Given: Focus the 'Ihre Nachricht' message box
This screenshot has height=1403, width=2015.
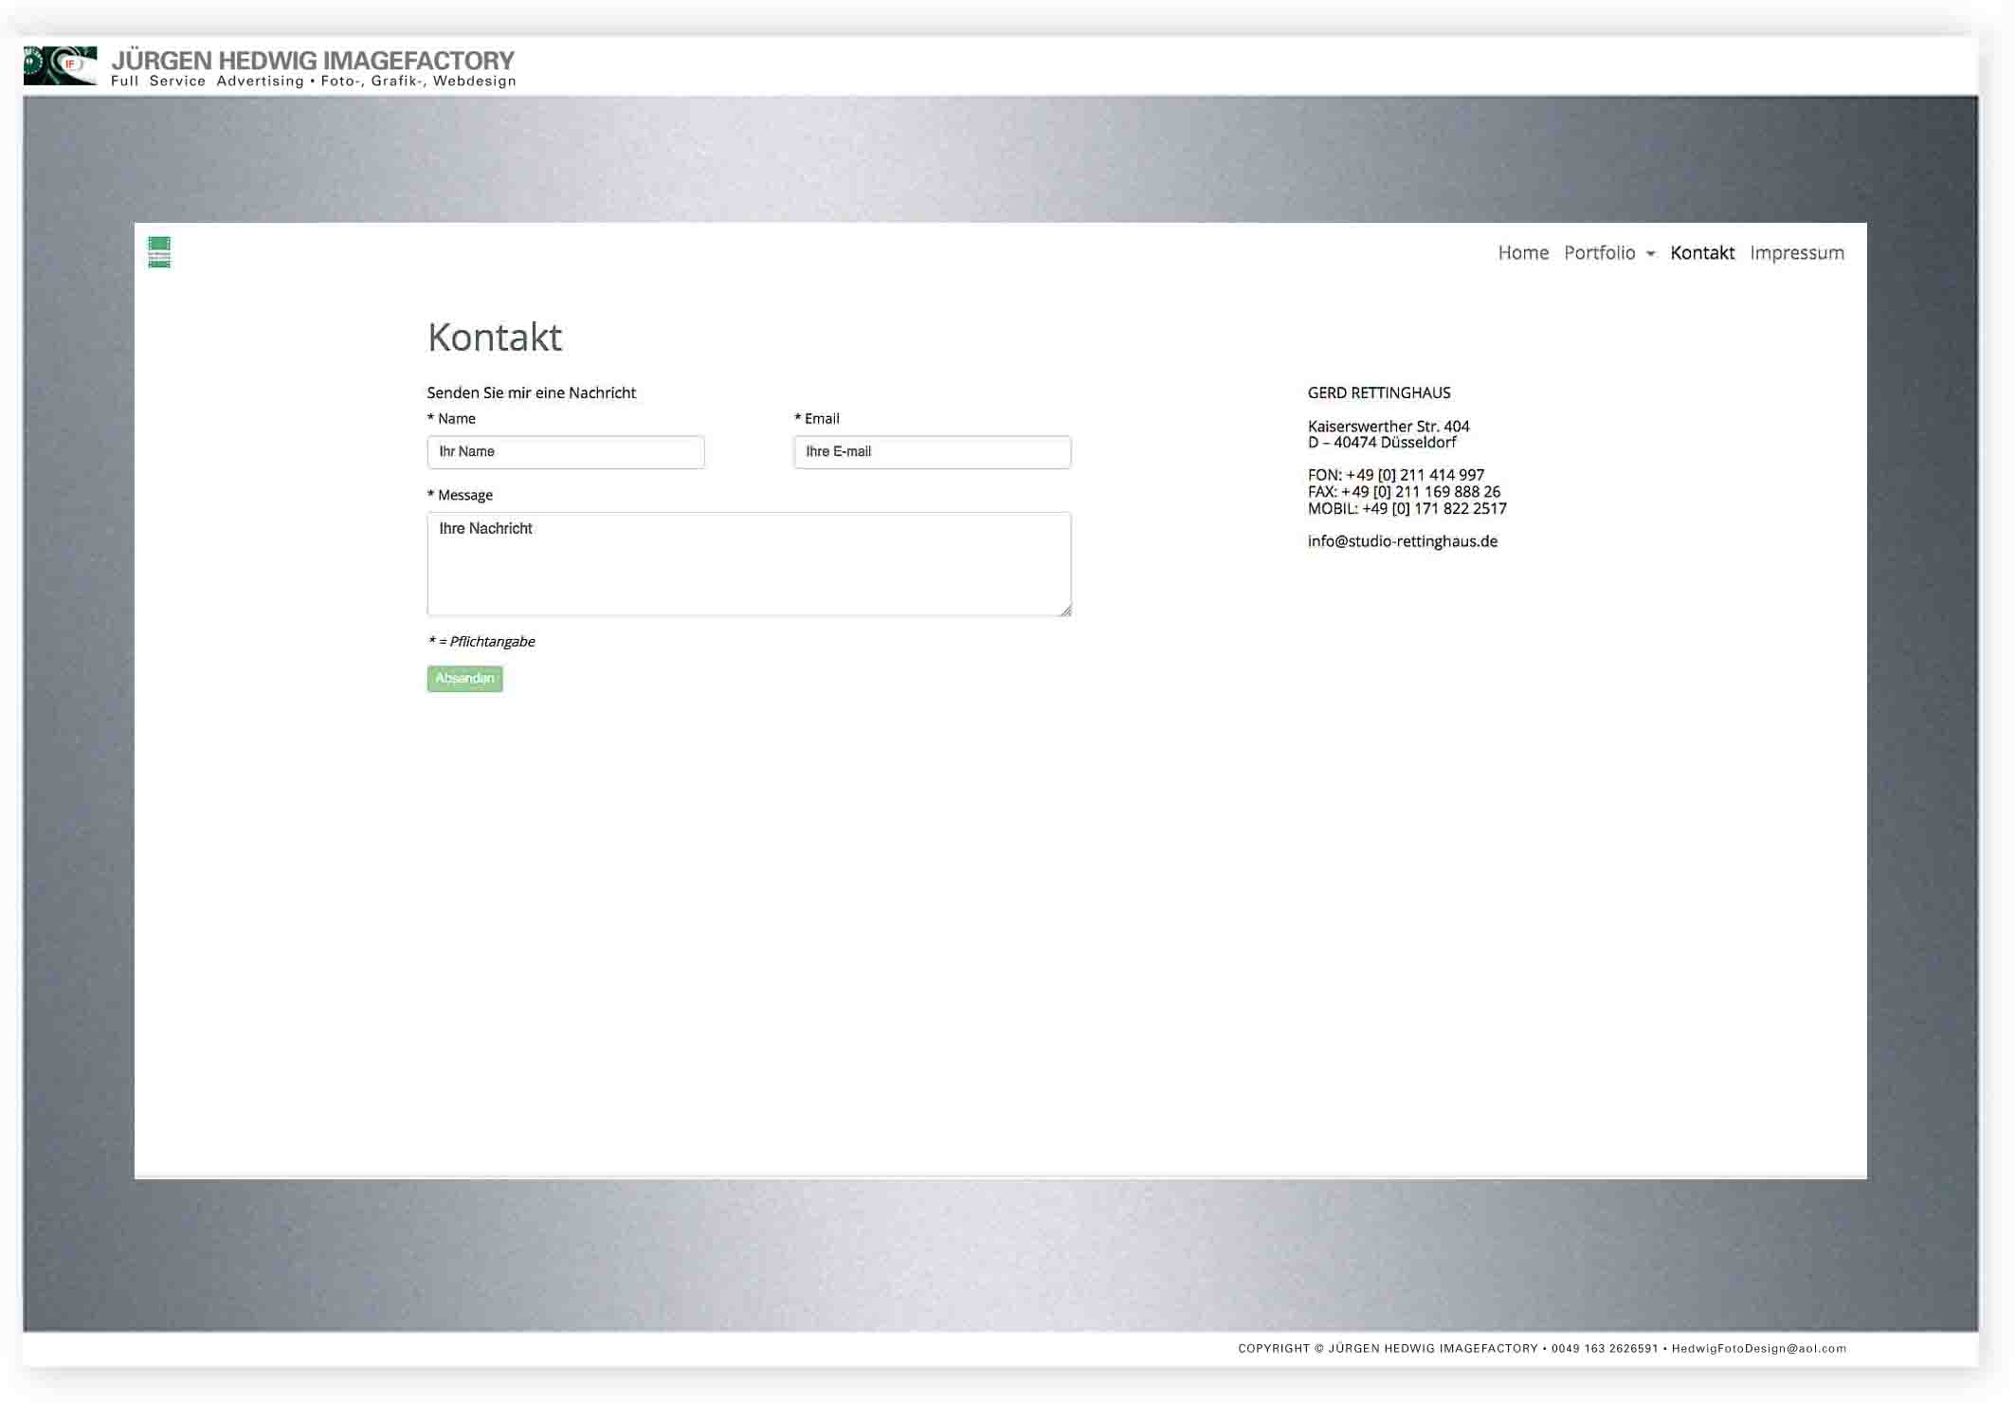Looking at the screenshot, I should [x=748, y=564].
